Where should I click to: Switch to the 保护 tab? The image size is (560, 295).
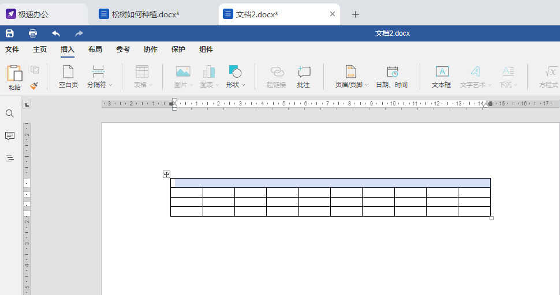coord(178,50)
